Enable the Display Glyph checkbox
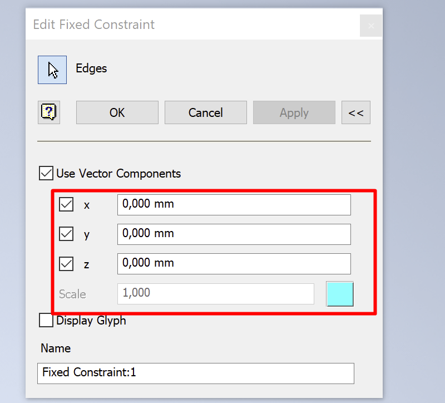Screen dimensions: 445x403 (46, 320)
